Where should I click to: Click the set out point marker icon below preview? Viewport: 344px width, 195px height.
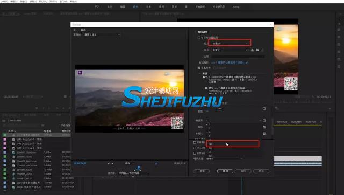point(112,163)
